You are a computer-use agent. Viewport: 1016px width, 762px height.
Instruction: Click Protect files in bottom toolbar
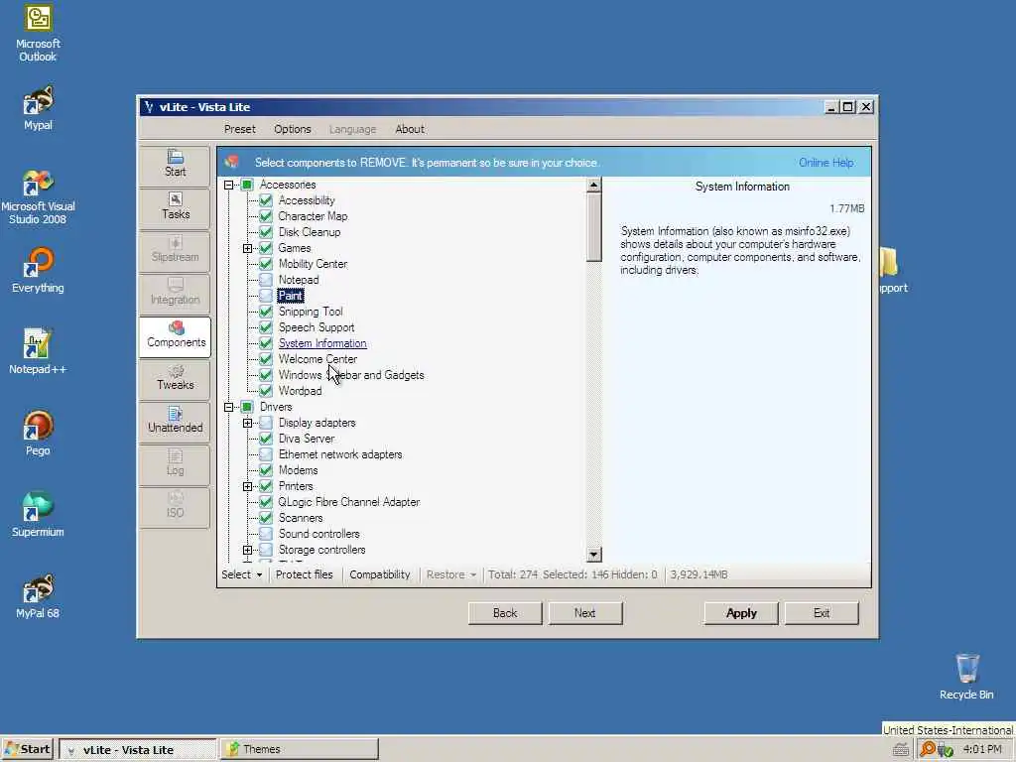tap(304, 574)
